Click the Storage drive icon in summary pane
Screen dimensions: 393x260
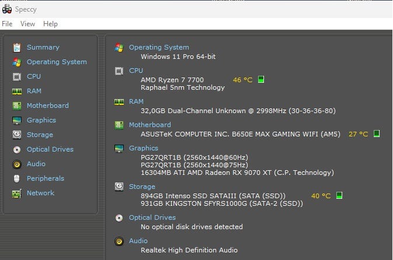[x=119, y=187]
